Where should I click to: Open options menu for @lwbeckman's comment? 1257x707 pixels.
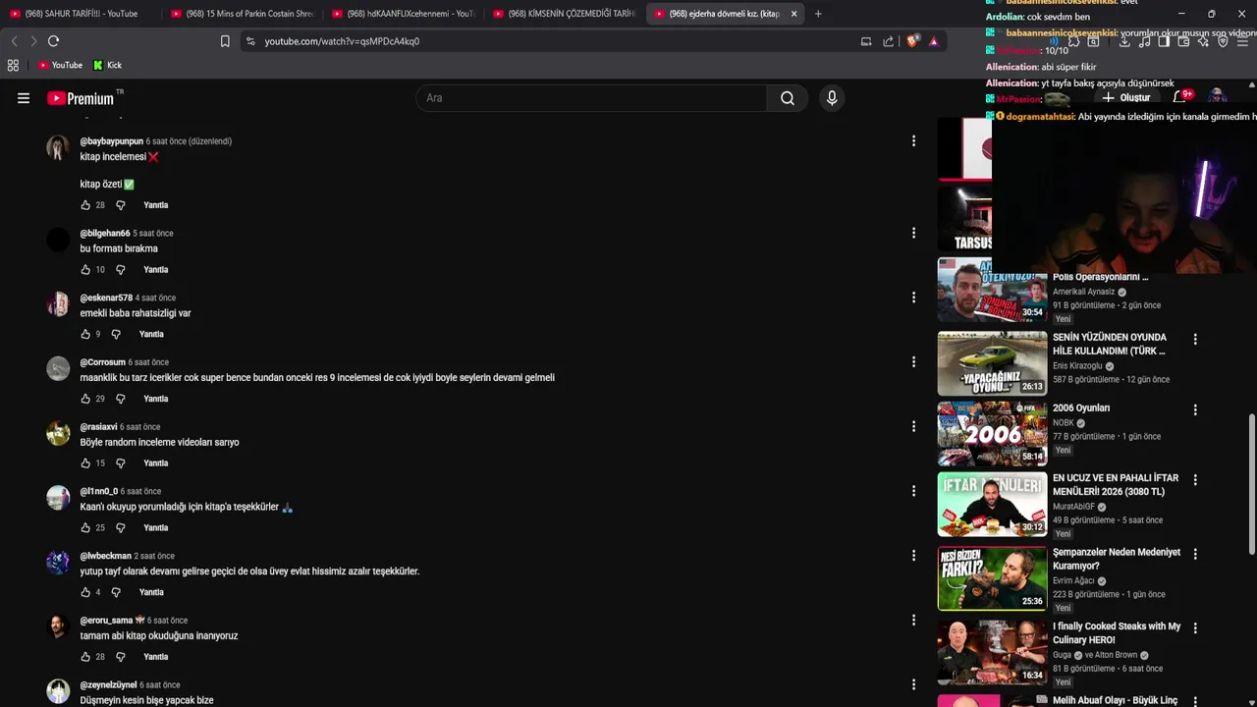[x=913, y=556]
